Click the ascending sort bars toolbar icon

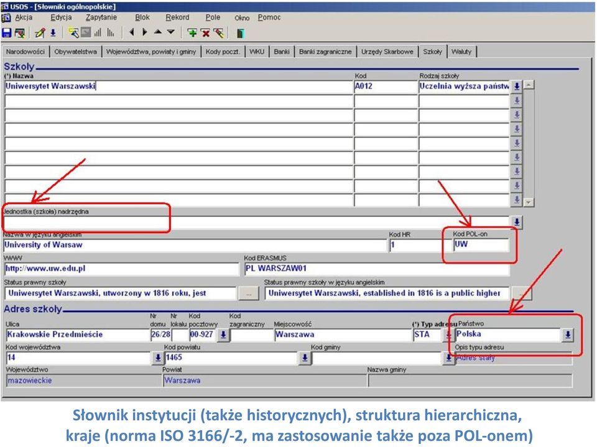coord(98,33)
